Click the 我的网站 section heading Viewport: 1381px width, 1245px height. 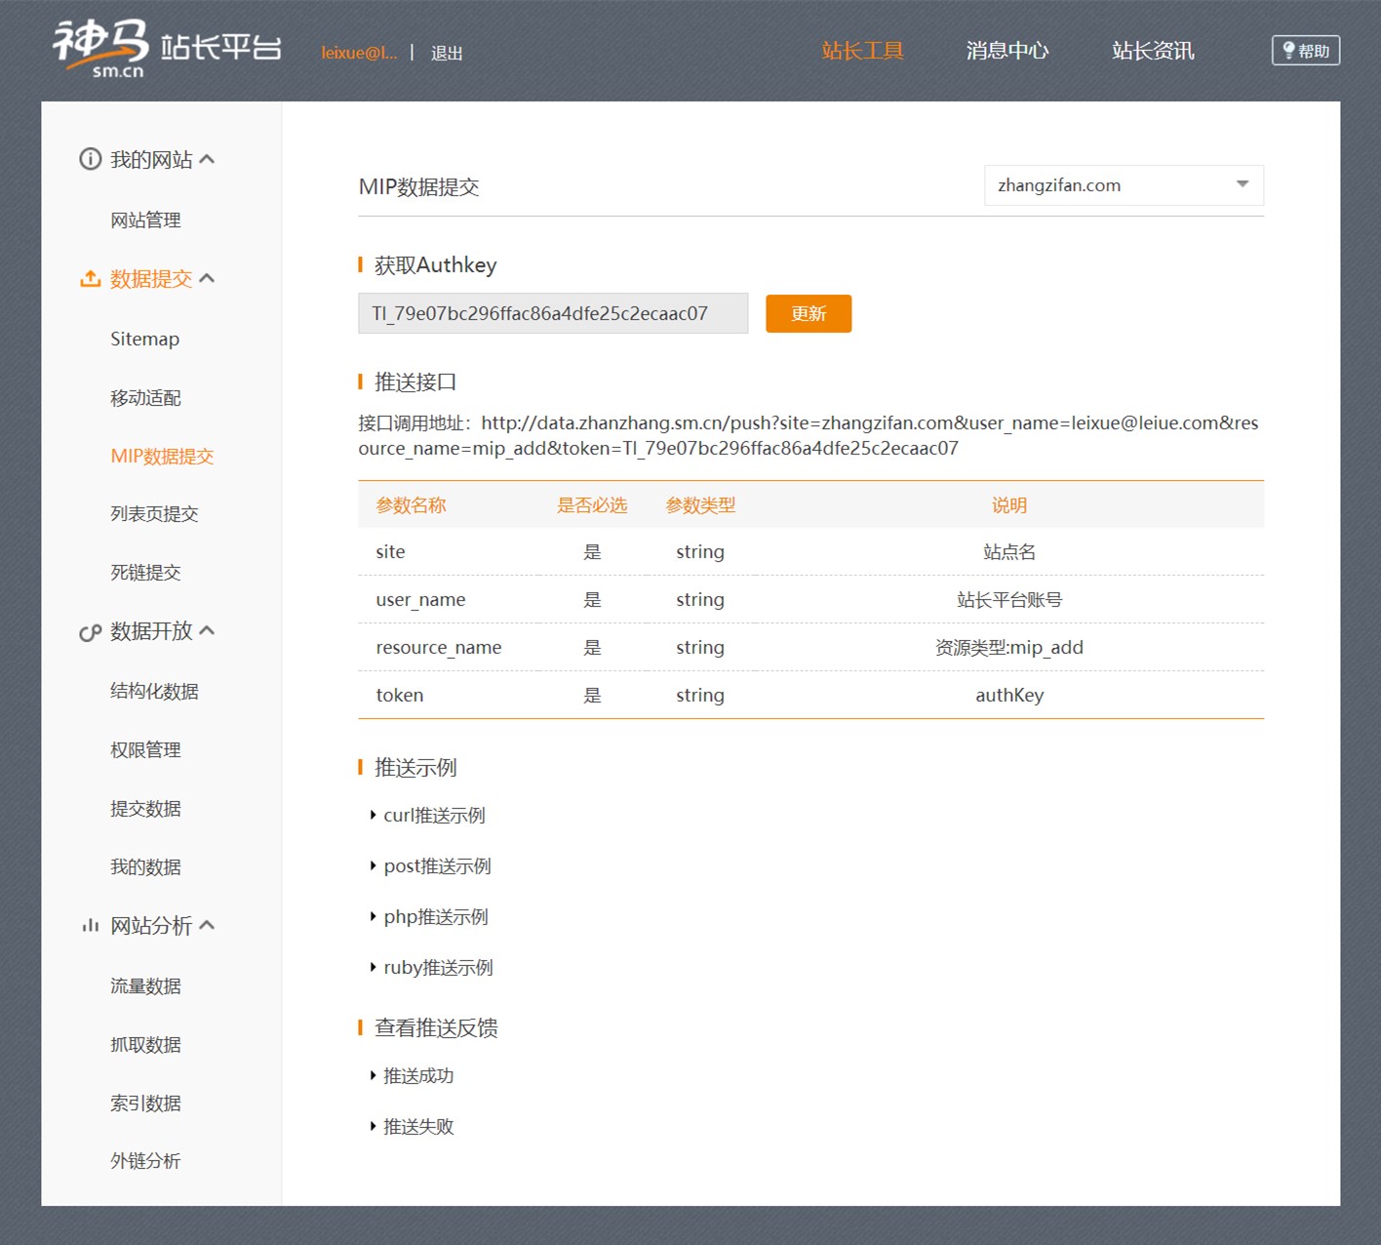pyautogui.click(x=151, y=159)
